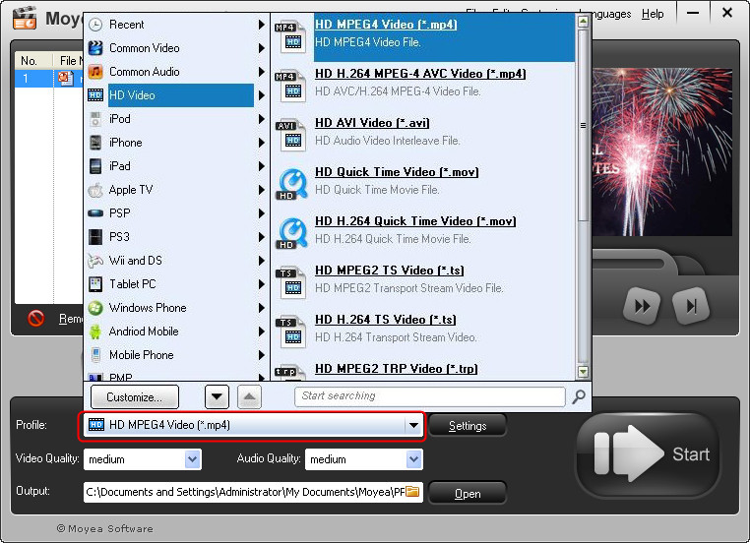Click the fast-forward playback button
Screen dimensions: 750x543
pos(642,306)
